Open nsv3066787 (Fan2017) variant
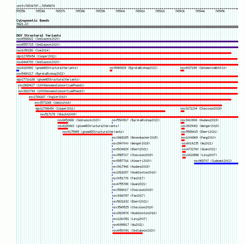Screen dimensions: 246x244 tap(129, 196)
